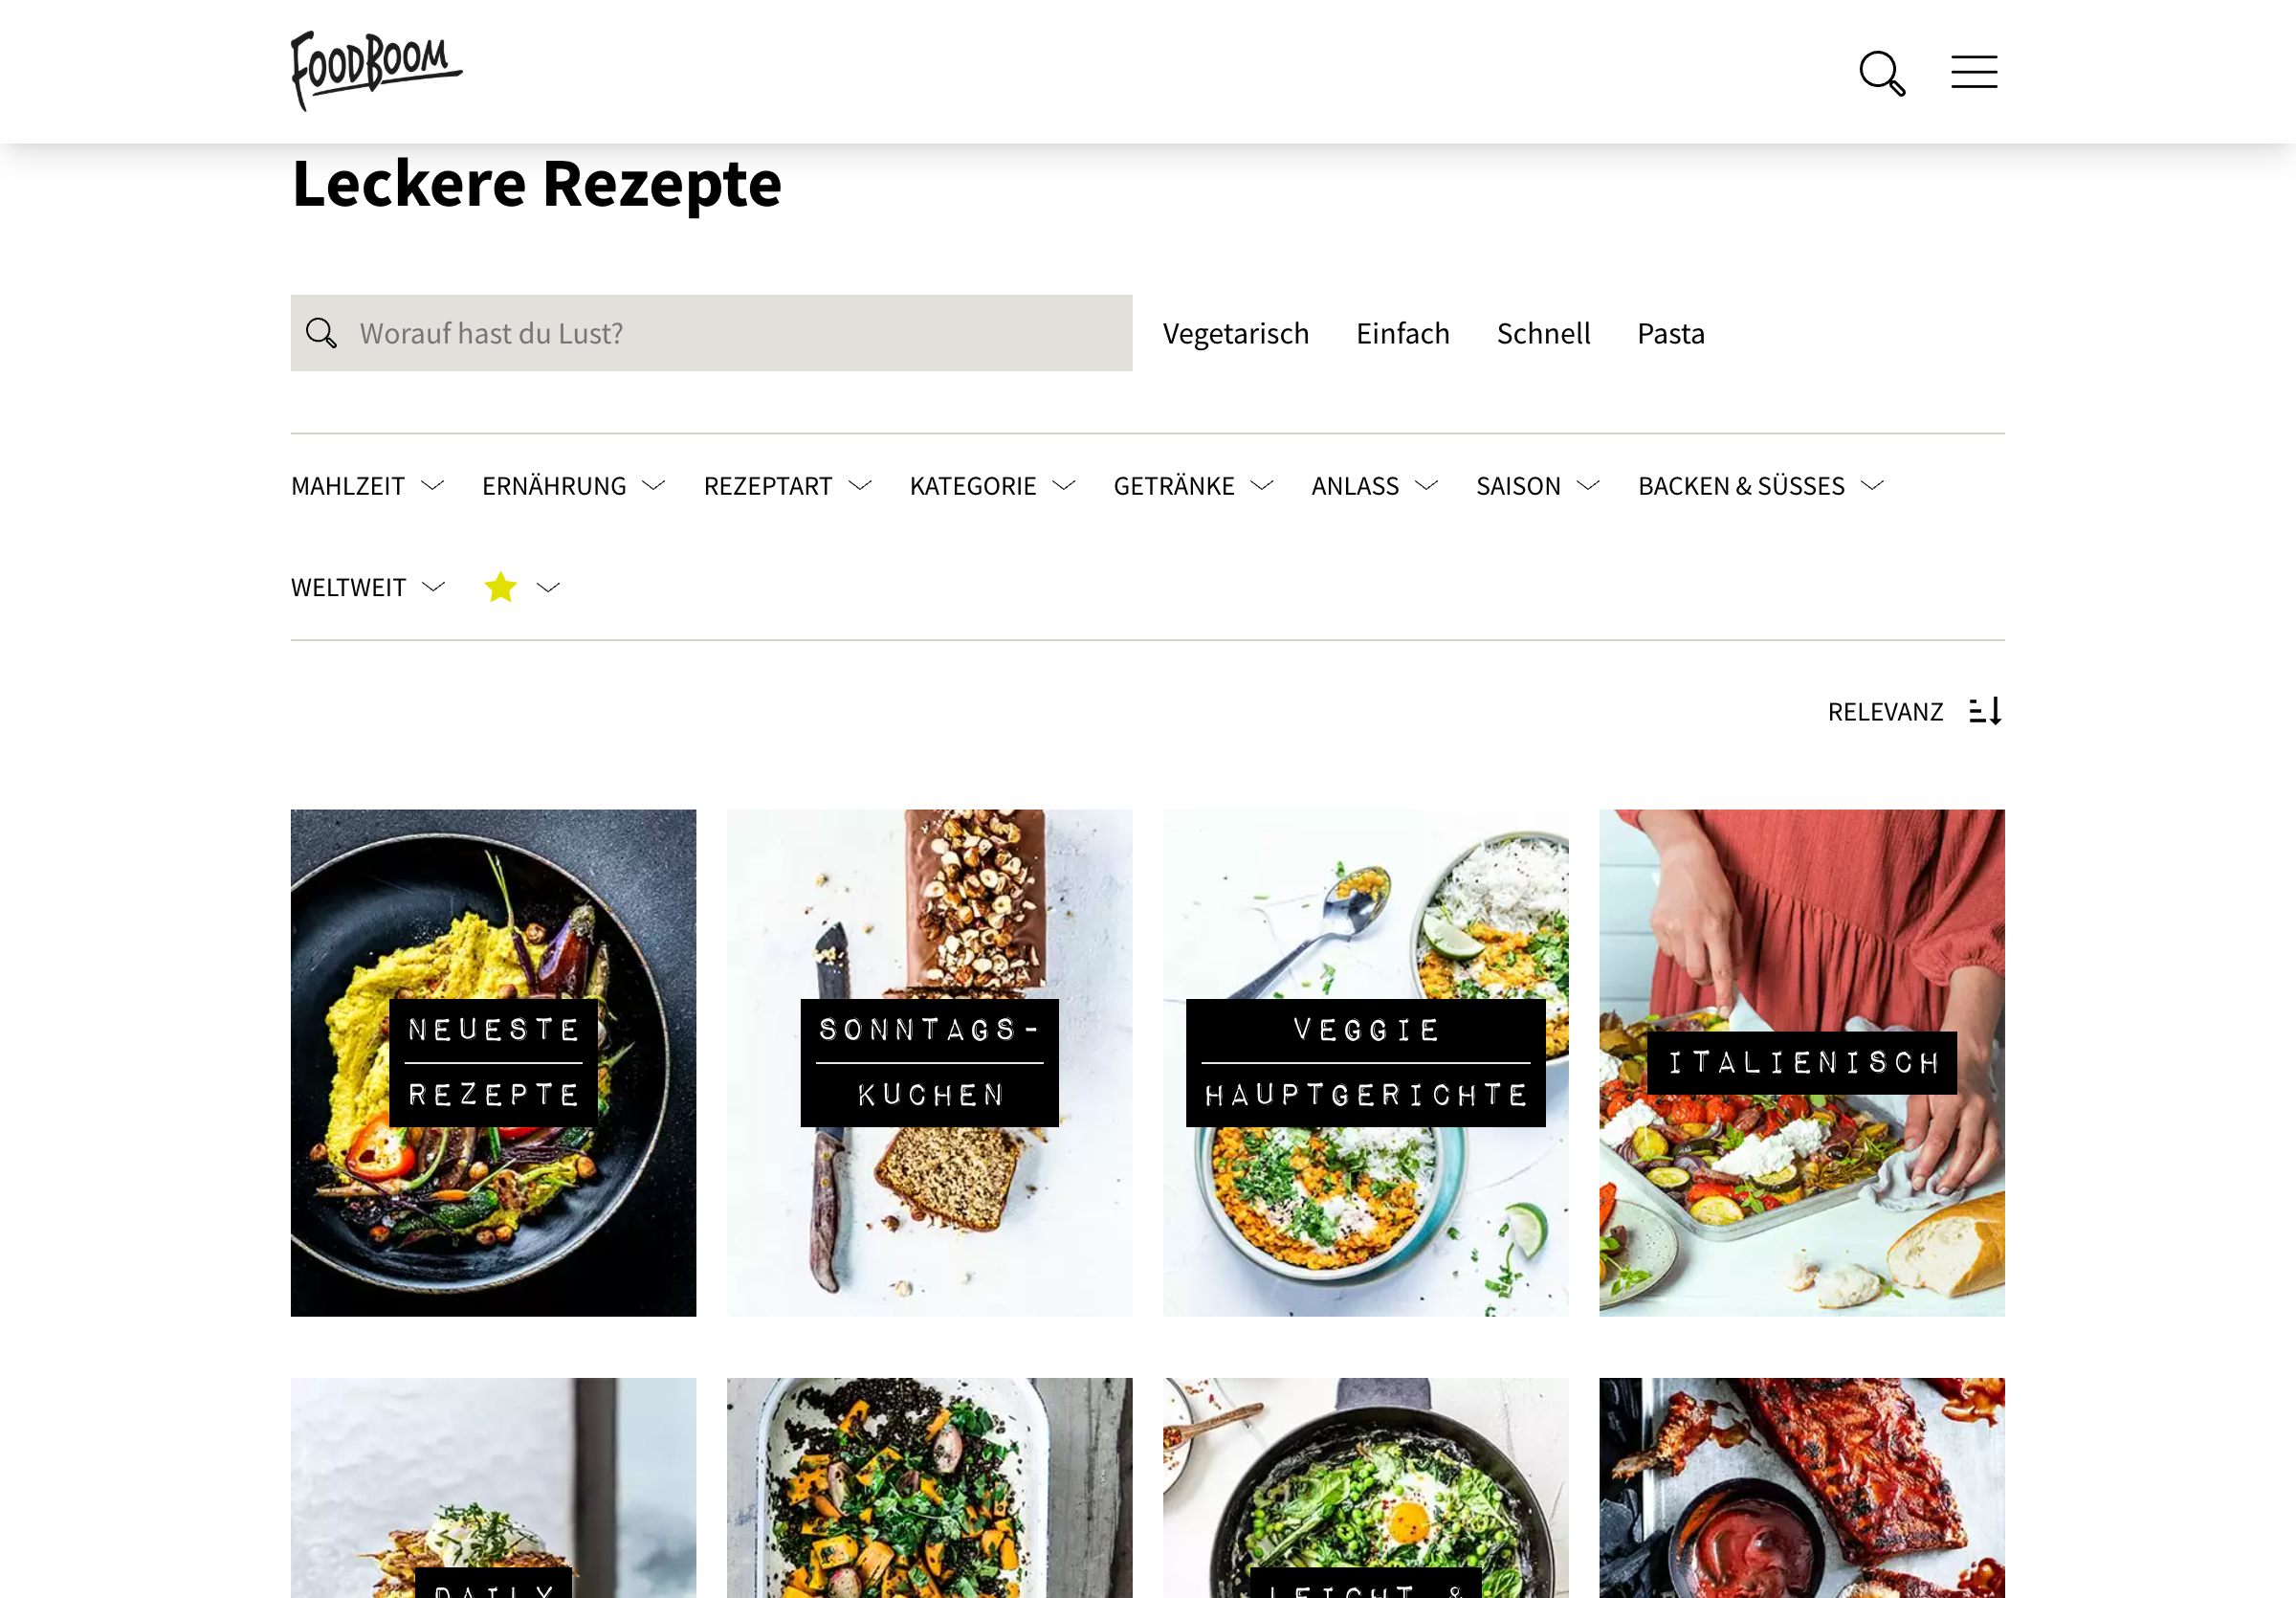Open the Neueste Rezepte tile
The height and width of the screenshot is (1598, 2296).
(x=493, y=1062)
